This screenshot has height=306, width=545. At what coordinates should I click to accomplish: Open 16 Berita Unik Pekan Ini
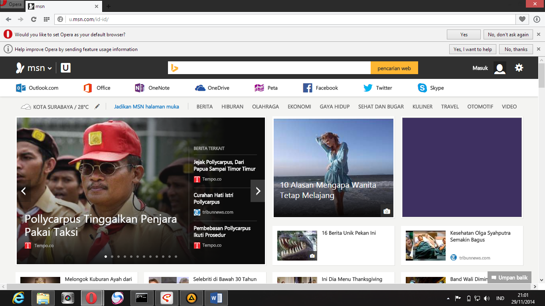click(x=349, y=233)
